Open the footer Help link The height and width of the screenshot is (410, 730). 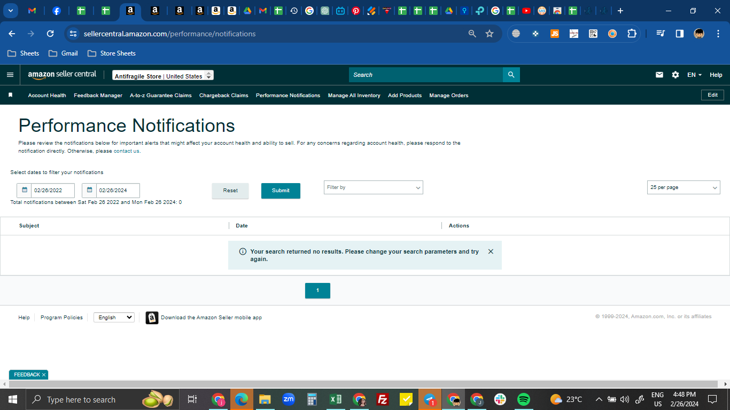click(x=24, y=318)
